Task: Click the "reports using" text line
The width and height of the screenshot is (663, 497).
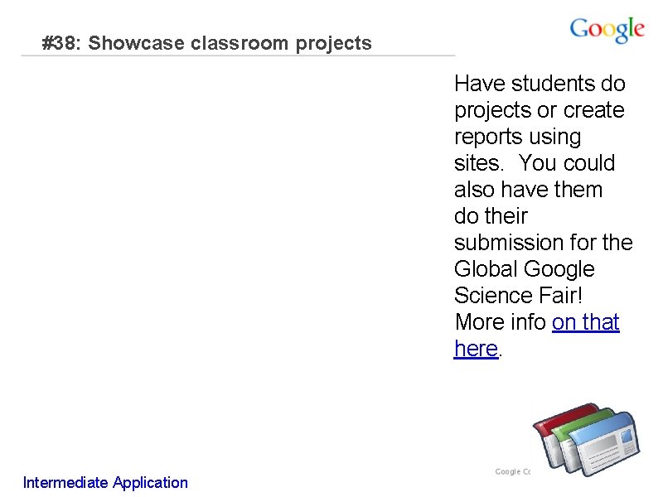Action: 517,137
